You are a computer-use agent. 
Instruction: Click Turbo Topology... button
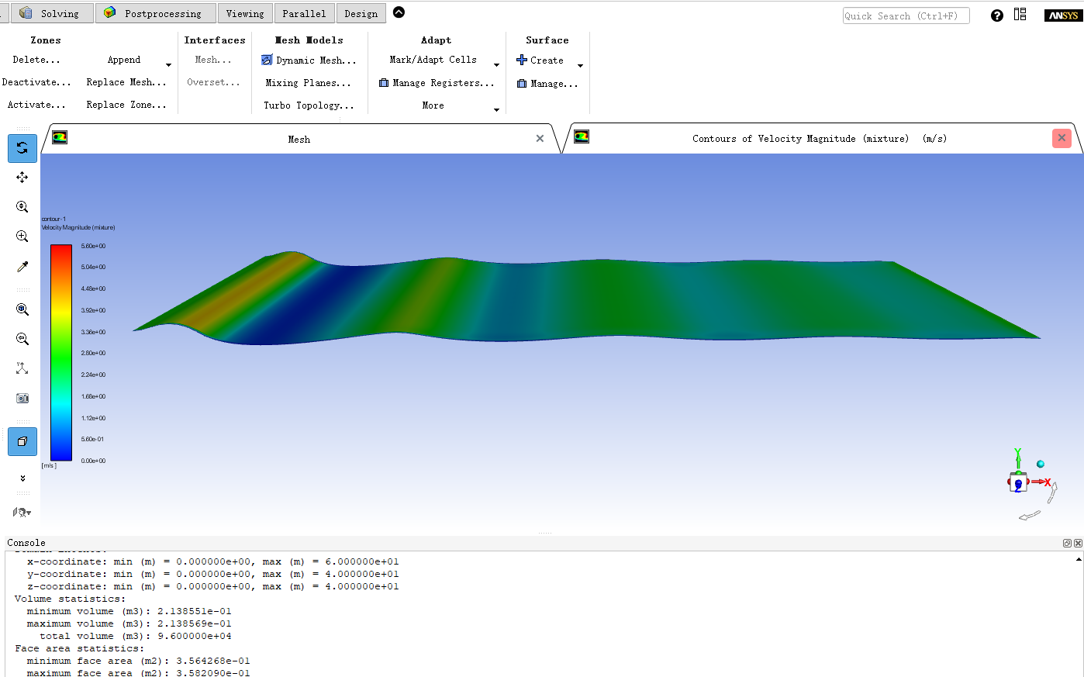click(x=309, y=105)
